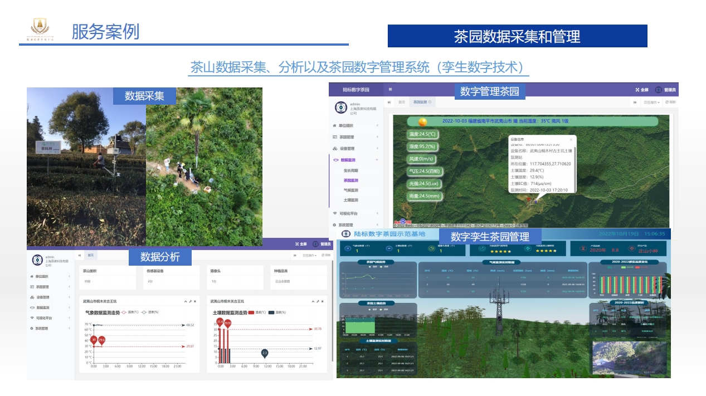Screen dimensions: 706x396
Task: Expand 可视化平台 in the map window sidebar
Action: click(x=355, y=213)
